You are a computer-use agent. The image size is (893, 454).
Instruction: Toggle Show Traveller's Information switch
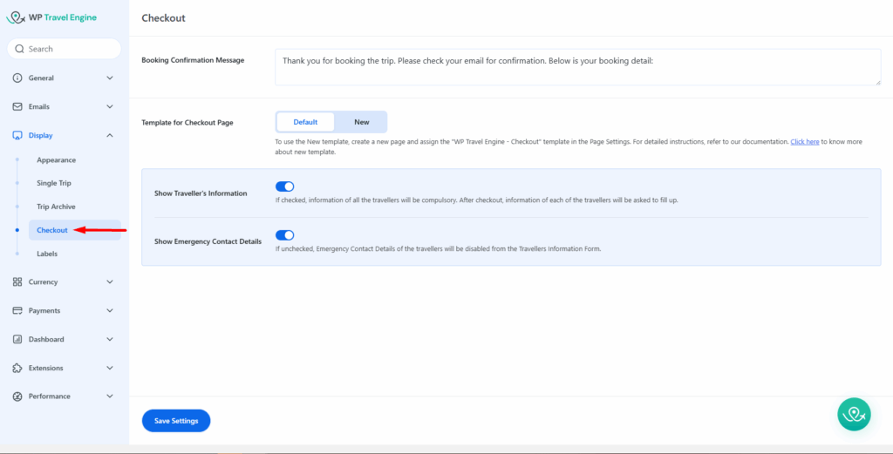pos(284,186)
